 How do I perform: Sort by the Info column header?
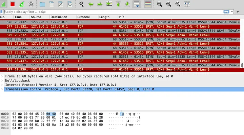pyautogui.click(x=122, y=17)
